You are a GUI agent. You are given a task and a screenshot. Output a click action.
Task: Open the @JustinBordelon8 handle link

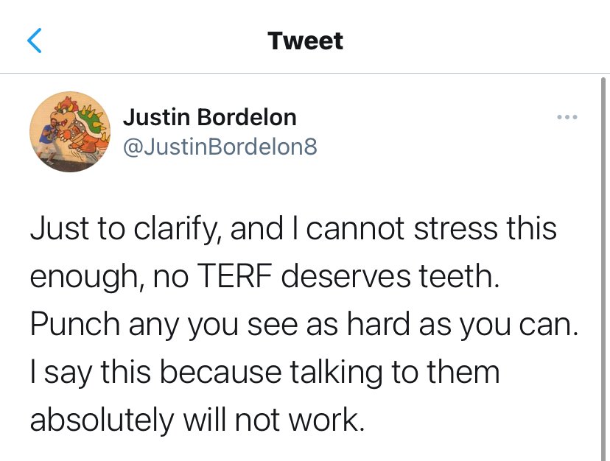point(220,147)
